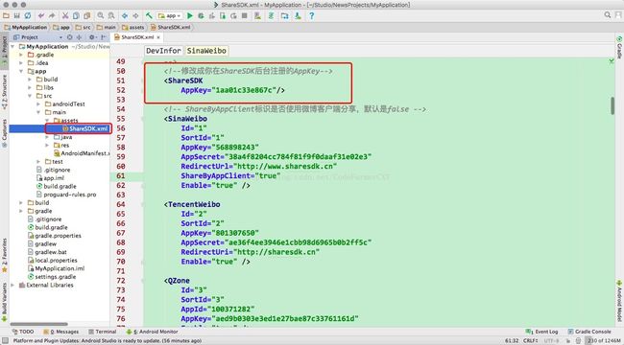Open the Android Monitor tab
This screenshot has height=345, width=624.
point(152,332)
